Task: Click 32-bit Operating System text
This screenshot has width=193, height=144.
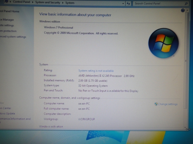Action: [93, 86]
